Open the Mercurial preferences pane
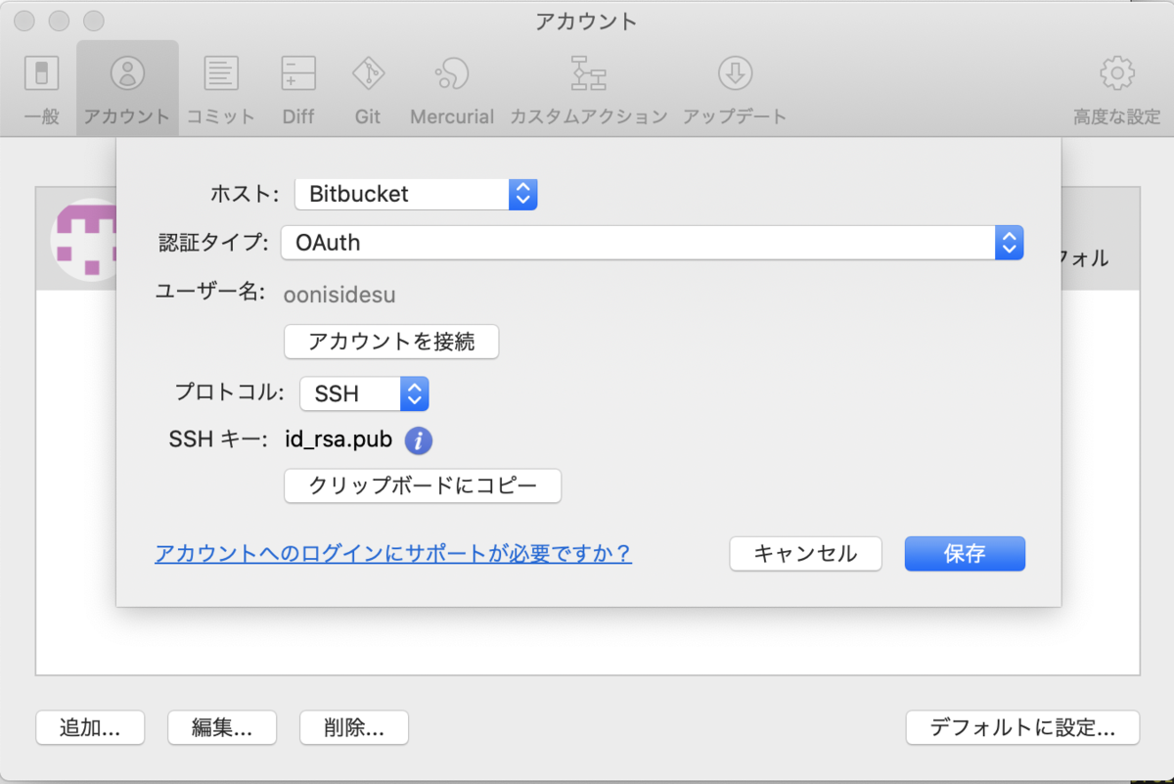The height and width of the screenshot is (784, 1174). [x=452, y=90]
